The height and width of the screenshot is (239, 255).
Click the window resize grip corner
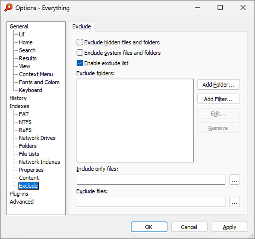[251, 236]
